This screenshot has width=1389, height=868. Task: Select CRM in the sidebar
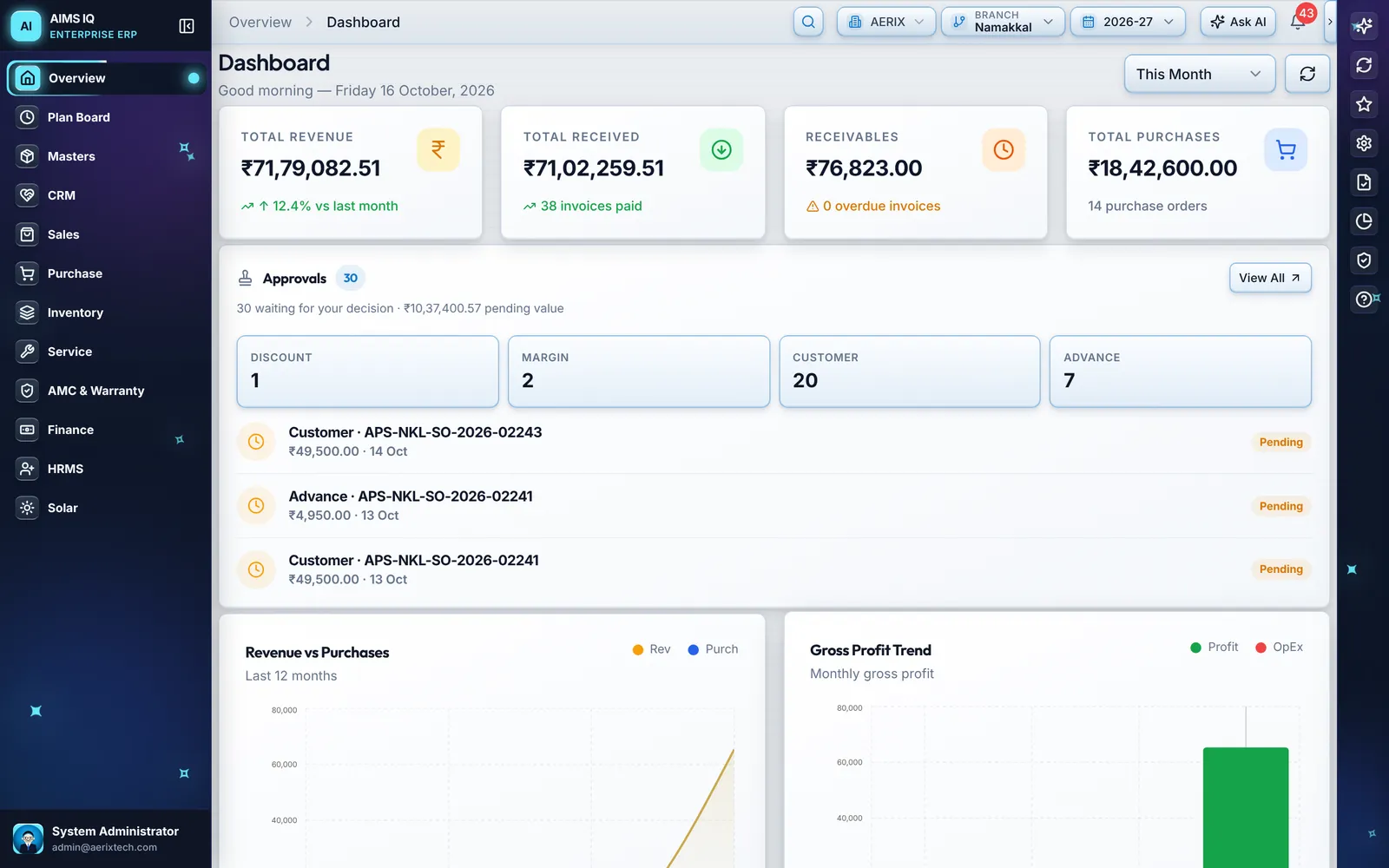[106, 195]
